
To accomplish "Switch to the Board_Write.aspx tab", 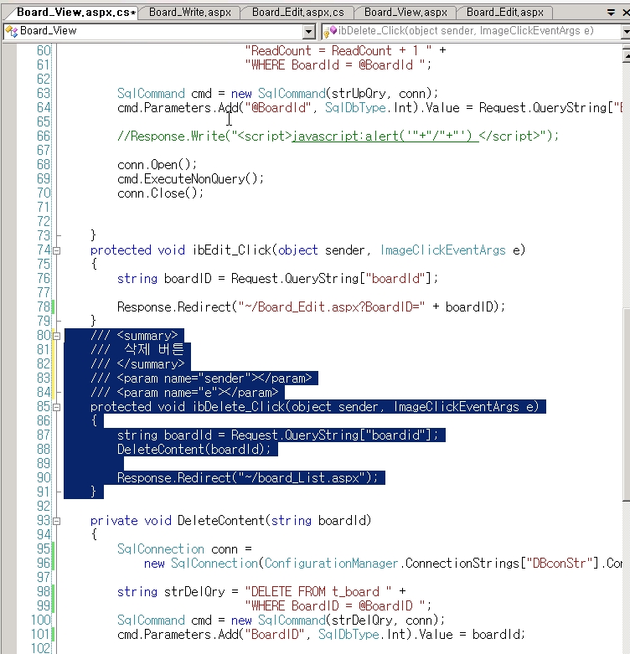I will (x=190, y=13).
